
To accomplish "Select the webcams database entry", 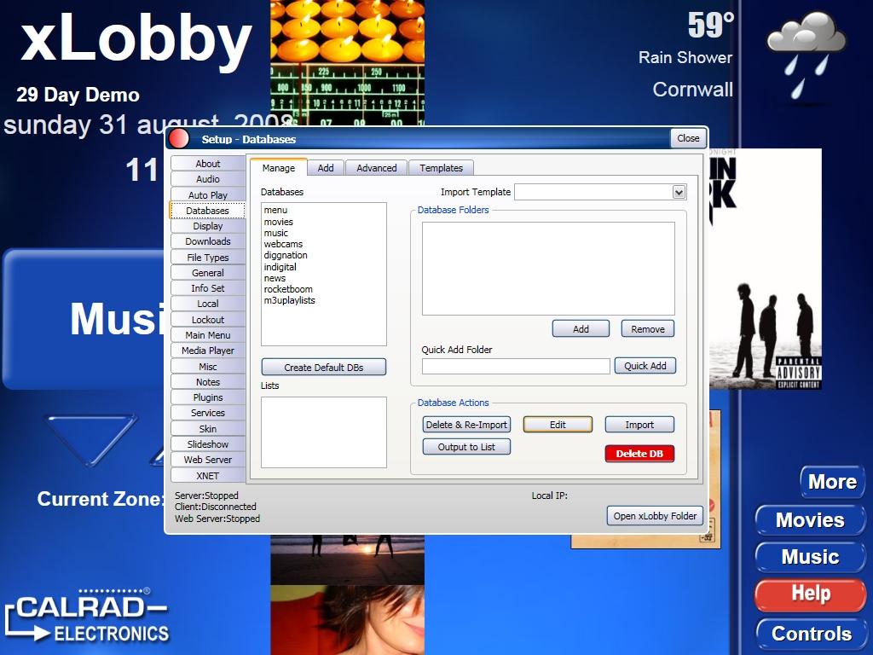I will tap(283, 244).
